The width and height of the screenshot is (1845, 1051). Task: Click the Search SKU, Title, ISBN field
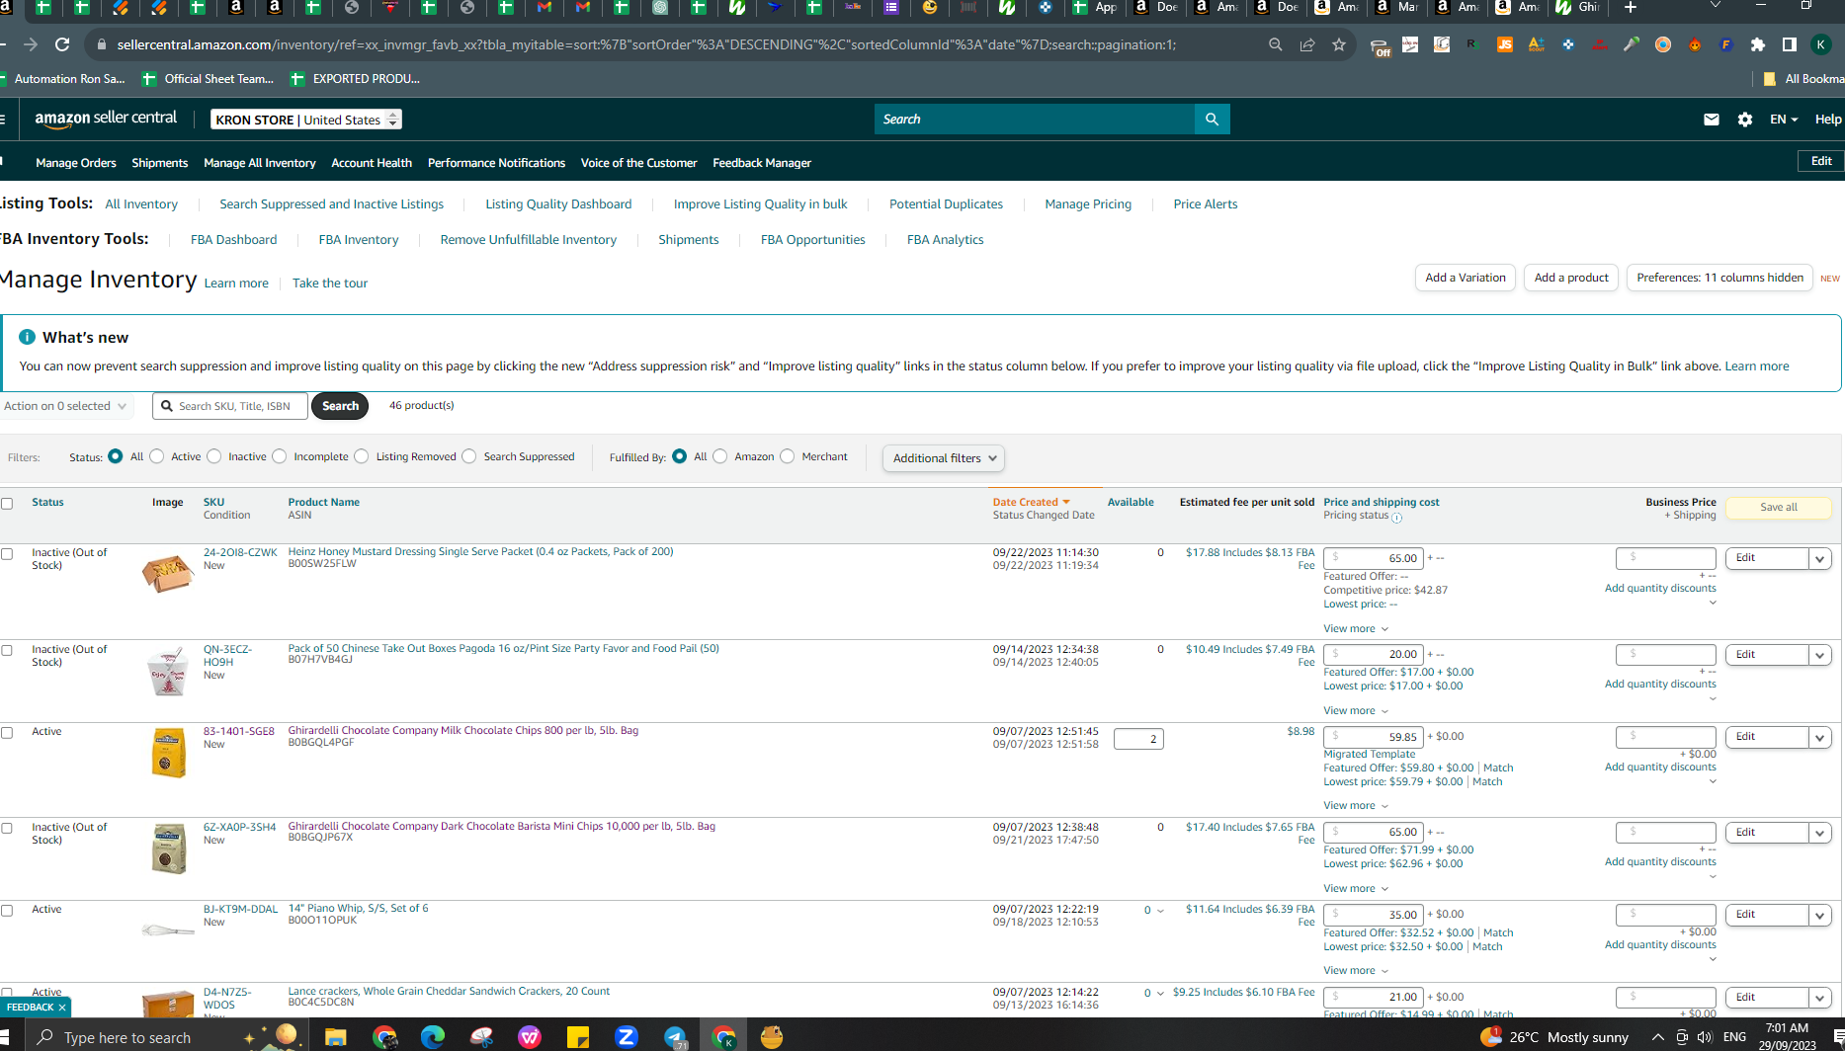[230, 406]
